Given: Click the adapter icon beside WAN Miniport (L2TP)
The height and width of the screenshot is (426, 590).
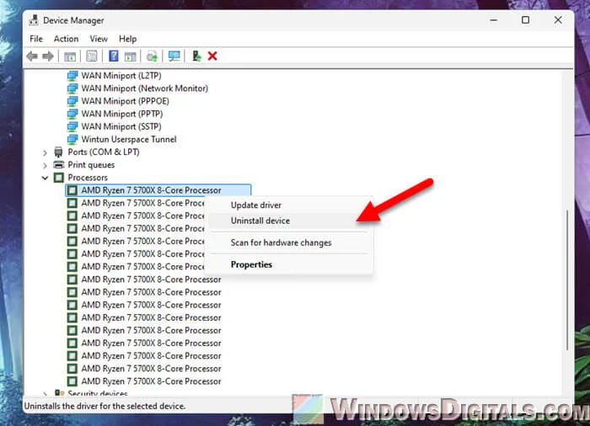Looking at the screenshot, I should [x=72, y=76].
